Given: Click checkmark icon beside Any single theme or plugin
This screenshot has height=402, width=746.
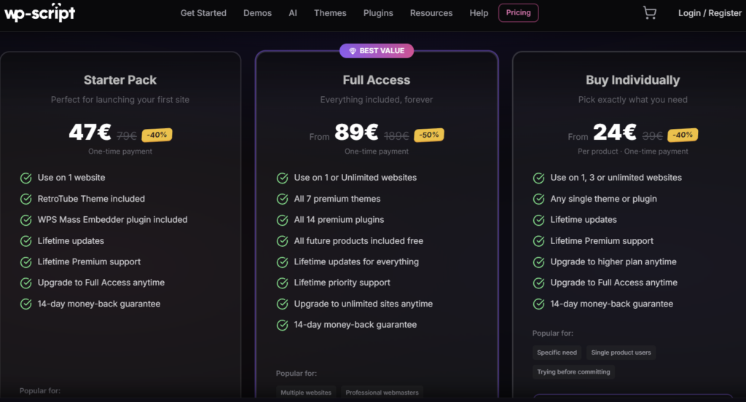Looking at the screenshot, I should pyautogui.click(x=538, y=199).
